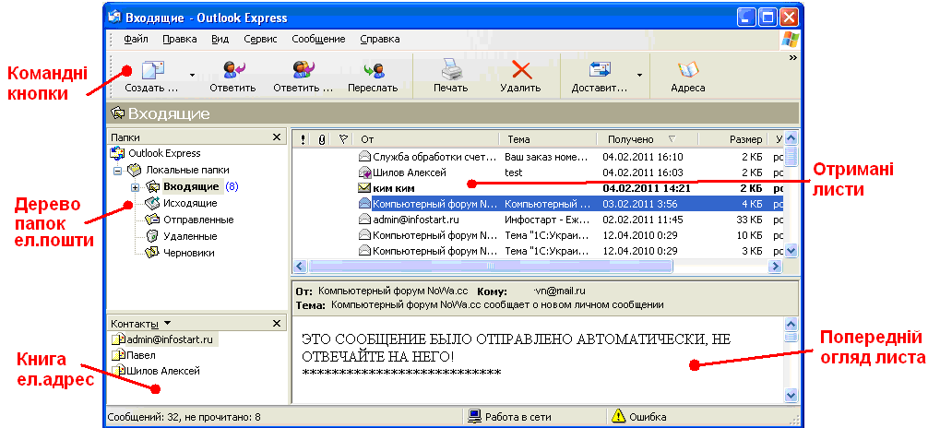The height and width of the screenshot is (428, 928).
Task: Click the Входящие folder banner icon
Action: pos(118,113)
